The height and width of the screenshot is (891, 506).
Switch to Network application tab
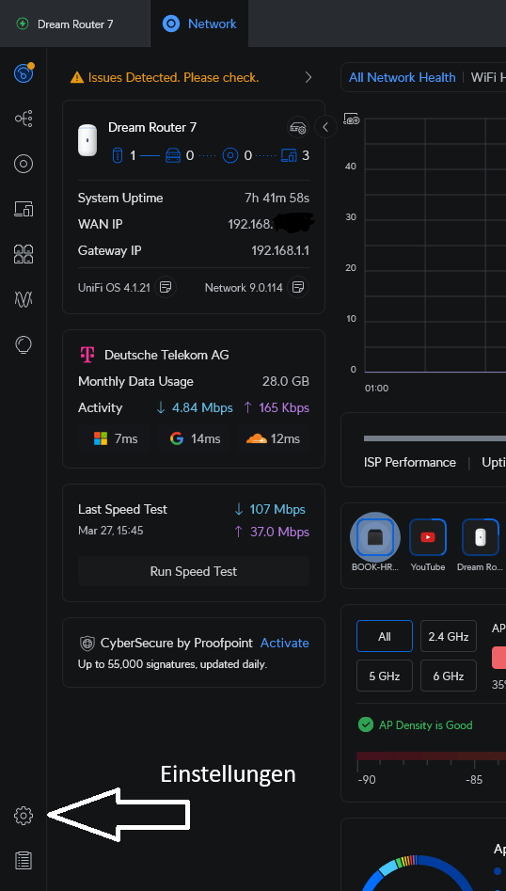tap(199, 24)
